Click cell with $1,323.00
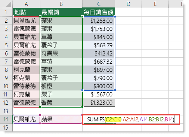 [99, 103]
